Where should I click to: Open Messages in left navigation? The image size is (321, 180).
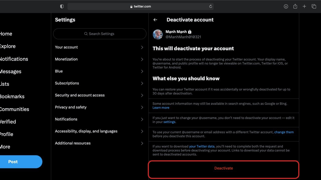point(11,71)
